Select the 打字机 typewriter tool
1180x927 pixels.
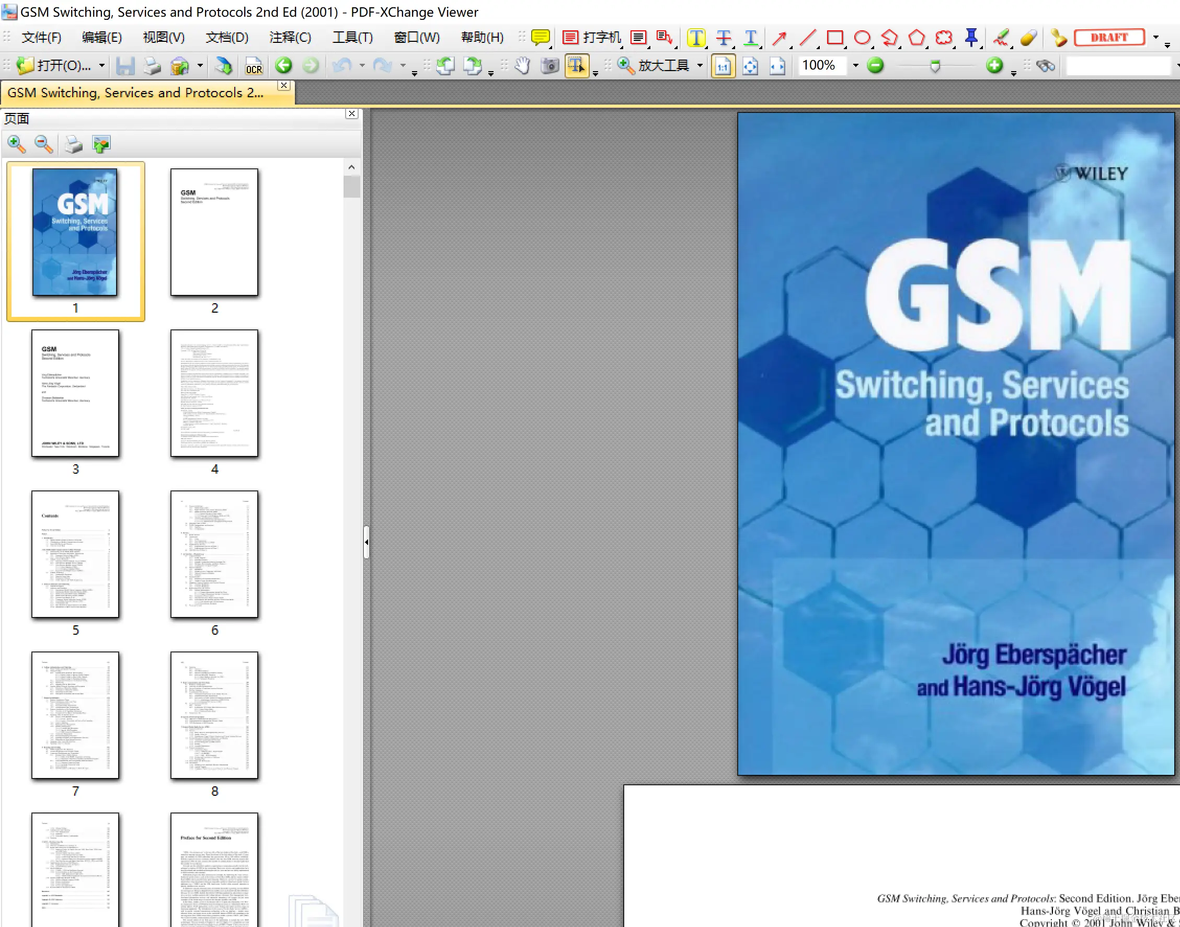tap(592, 37)
